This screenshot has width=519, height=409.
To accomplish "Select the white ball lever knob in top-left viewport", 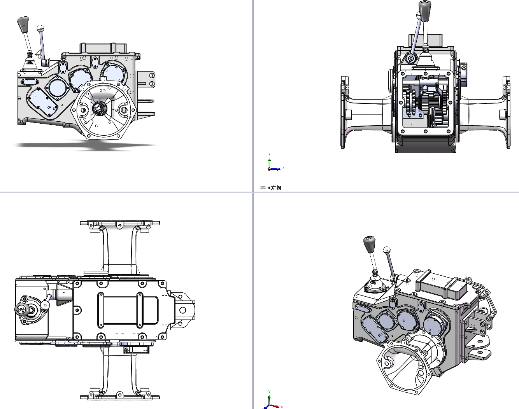I will [x=41, y=28].
